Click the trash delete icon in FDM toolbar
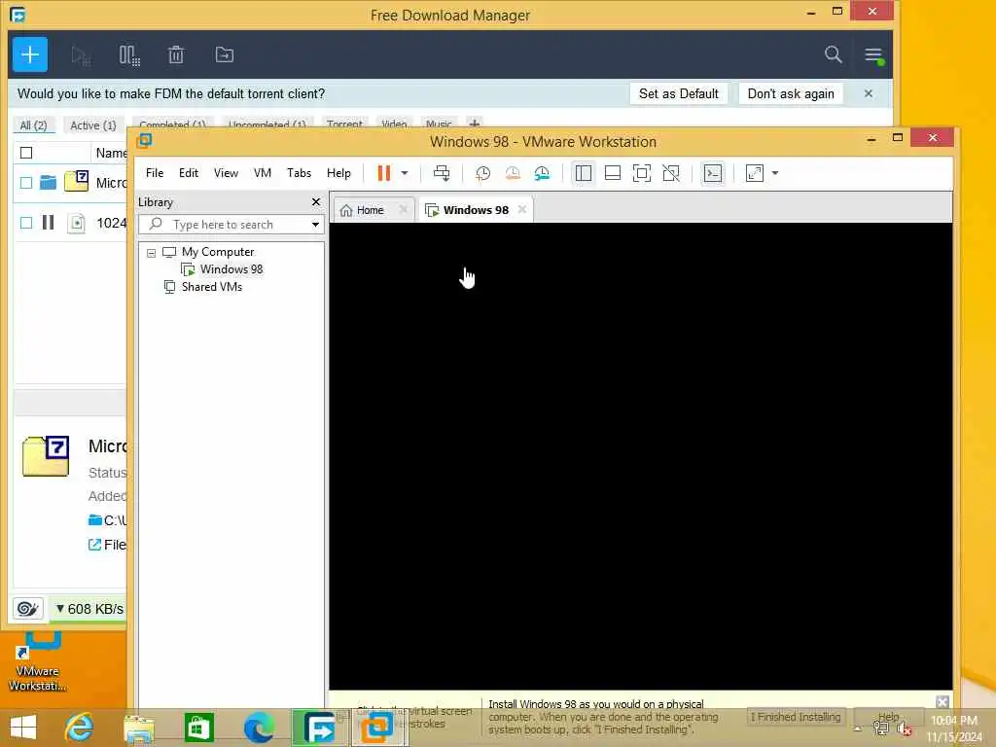This screenshot has width=996, height=747. pos(176,55)
